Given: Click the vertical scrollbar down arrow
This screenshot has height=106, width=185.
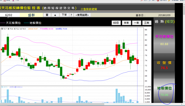Looking at the screenshot, I should (x=184, y=102).
